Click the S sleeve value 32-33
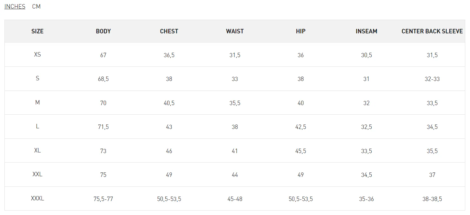The image size is (470, 215). (432, 79)
